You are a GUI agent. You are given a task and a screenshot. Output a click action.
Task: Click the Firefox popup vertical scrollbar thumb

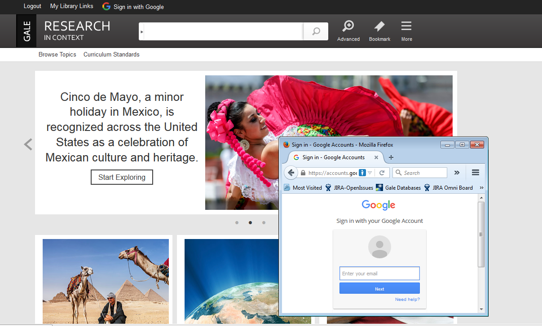481,234
